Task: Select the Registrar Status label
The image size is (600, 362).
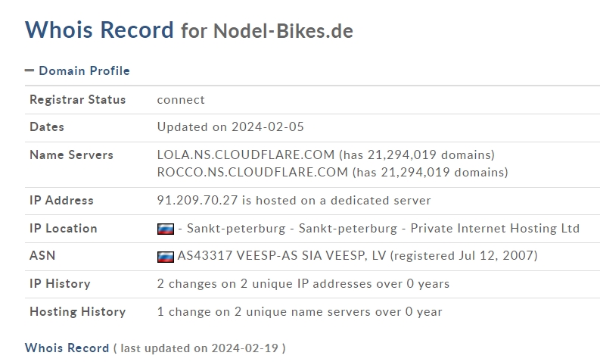Action: pyautogui.click(x=78, y=100)
